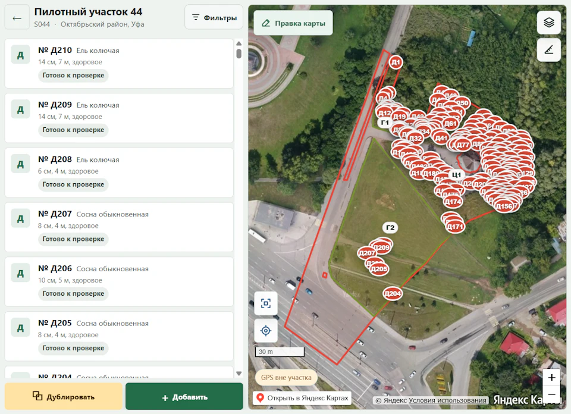Select the Д208 tree card
Screen dimensions: 571x414
119,172
